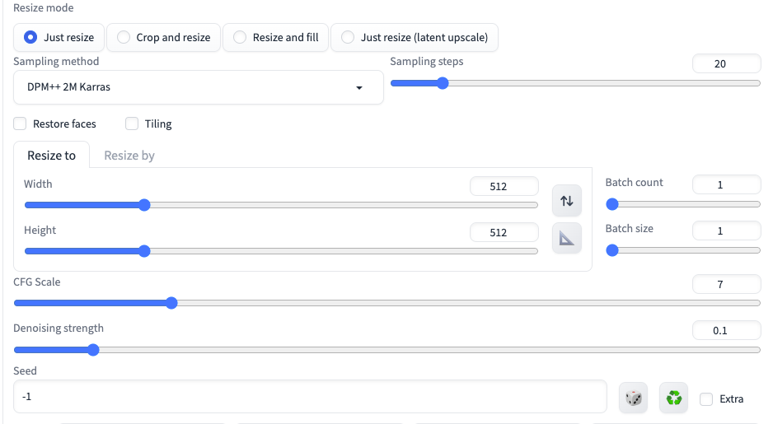Swap width and height with arrows icon
Screen dimensions: 773x424
(x=566, y=201)
